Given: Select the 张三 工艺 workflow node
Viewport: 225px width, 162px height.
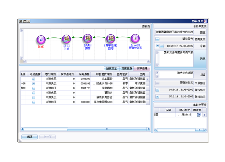Looking at the screenshot, I should coord(66,38).
